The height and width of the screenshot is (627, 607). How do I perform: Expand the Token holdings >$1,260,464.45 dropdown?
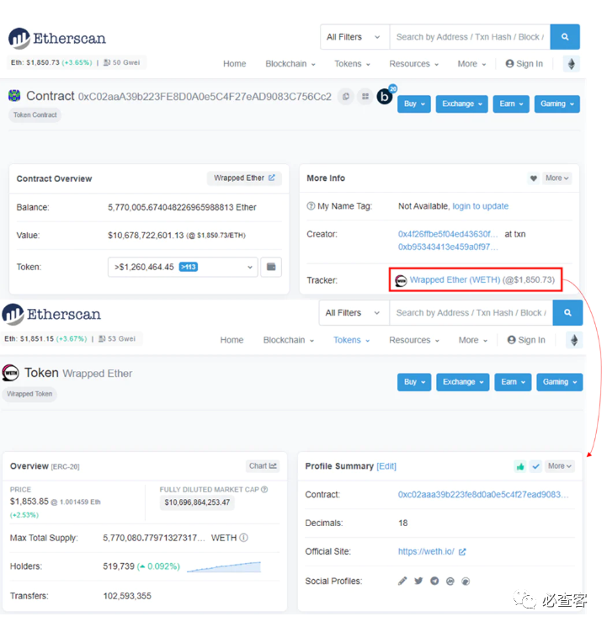(183, 267)
